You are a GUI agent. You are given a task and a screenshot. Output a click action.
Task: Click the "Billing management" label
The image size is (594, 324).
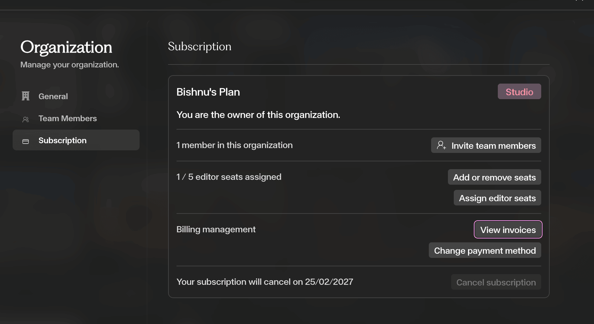pos(216,229)
